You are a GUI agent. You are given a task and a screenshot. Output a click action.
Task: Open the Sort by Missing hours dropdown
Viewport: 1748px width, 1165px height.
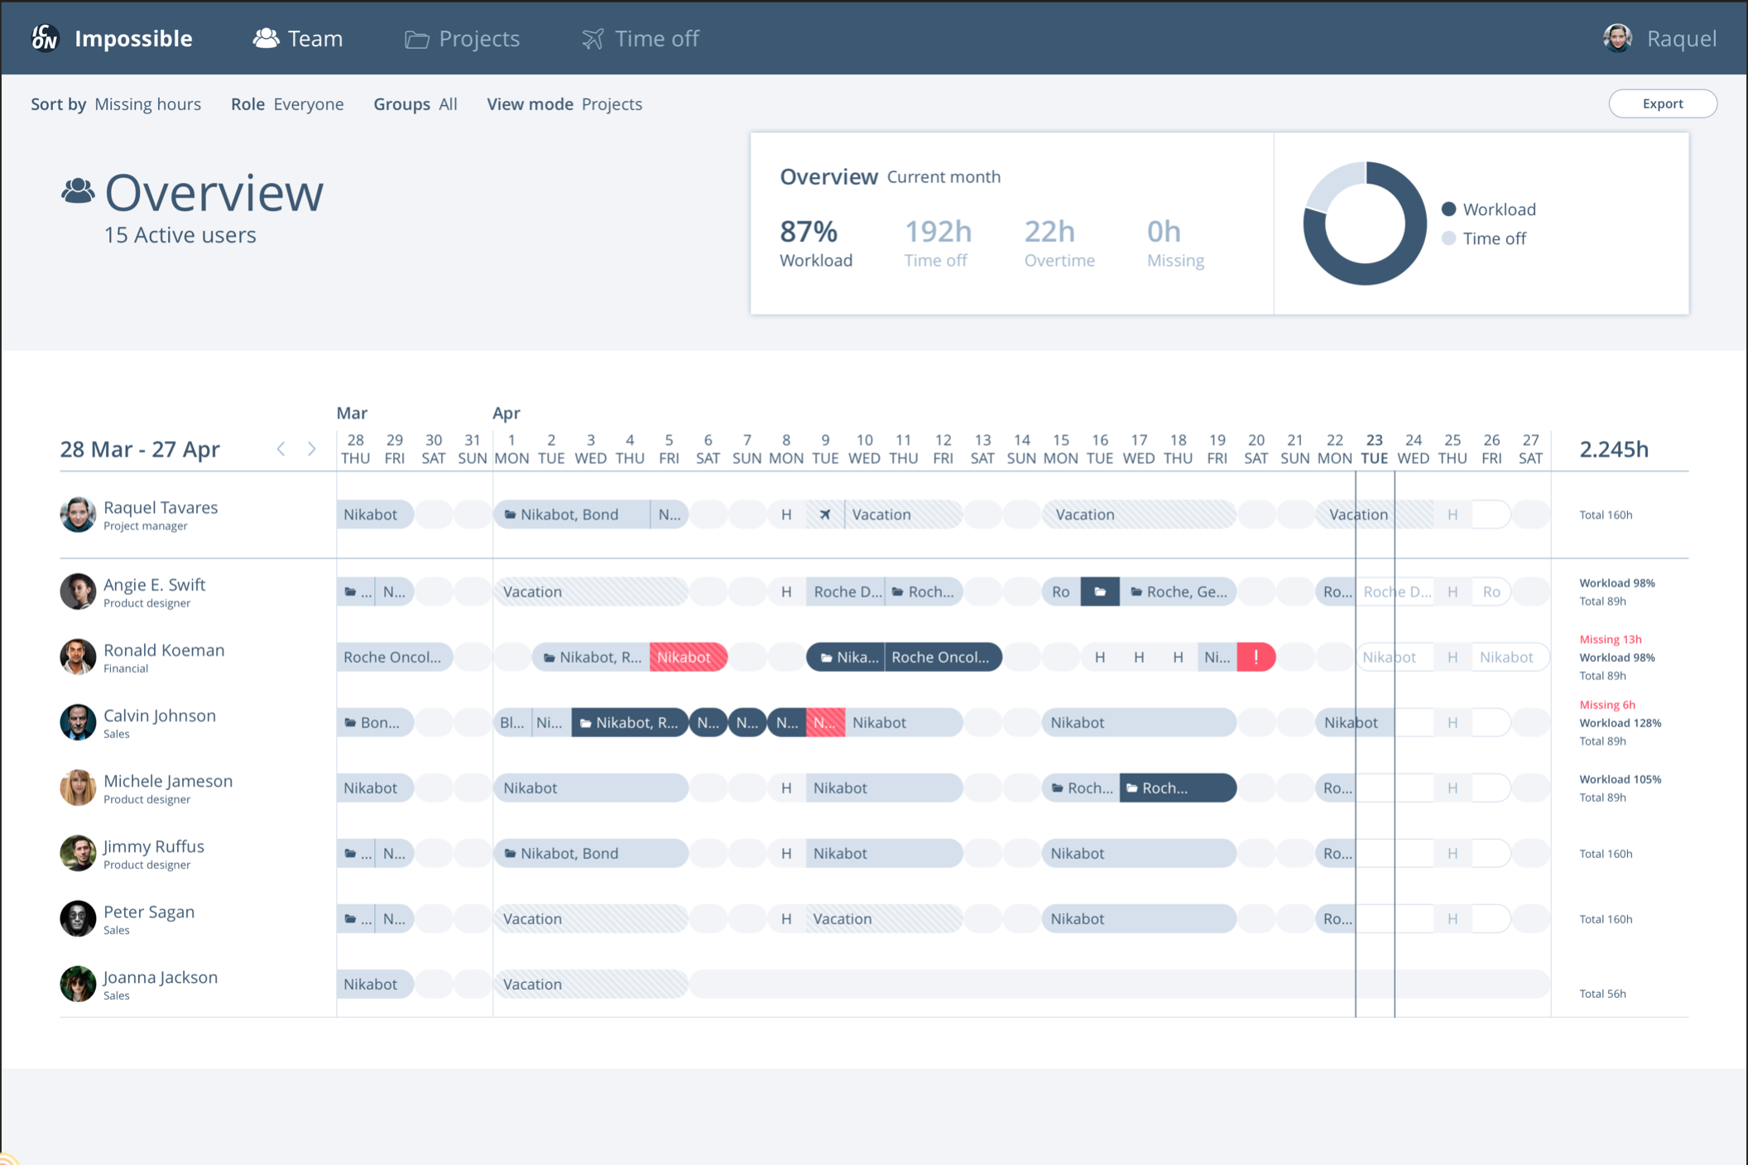coord(147,103)
